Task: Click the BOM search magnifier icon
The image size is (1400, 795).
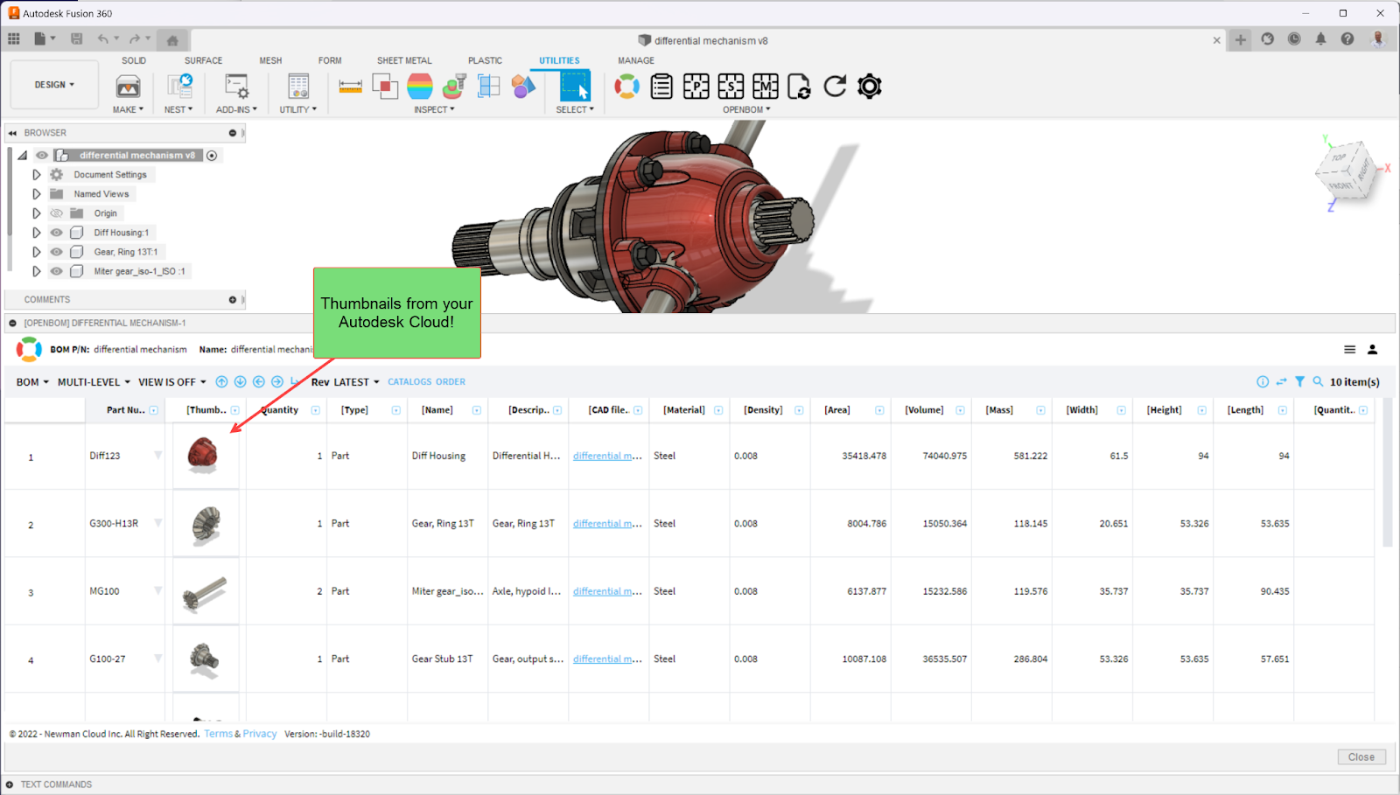Action: pyautogui.click(x=1318, y=381)
